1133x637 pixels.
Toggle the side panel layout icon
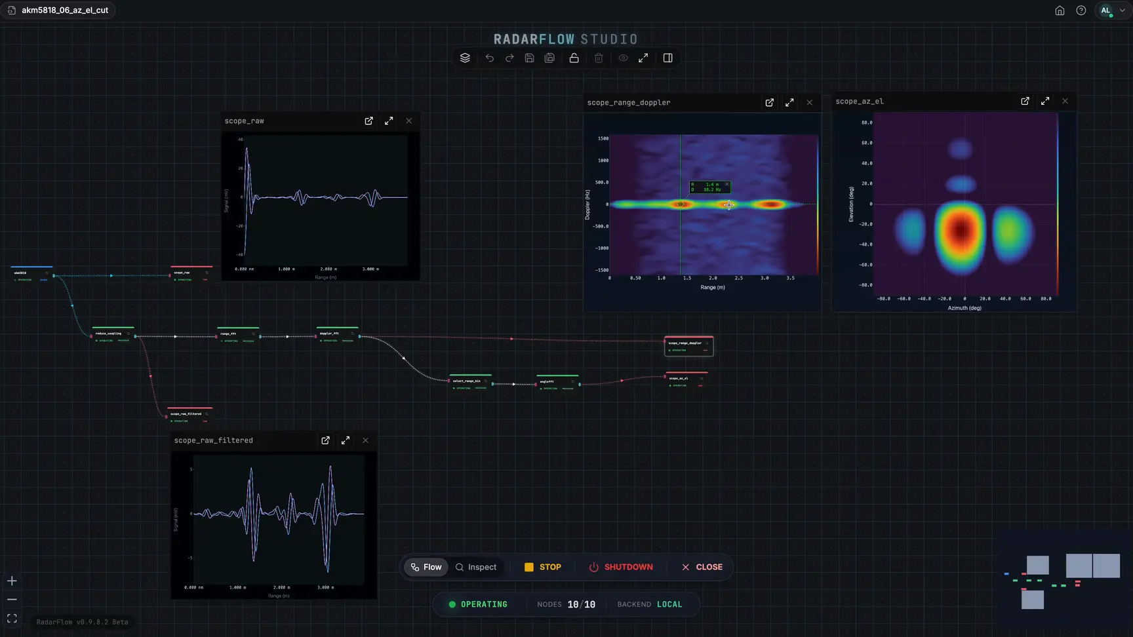pos(667,58)
